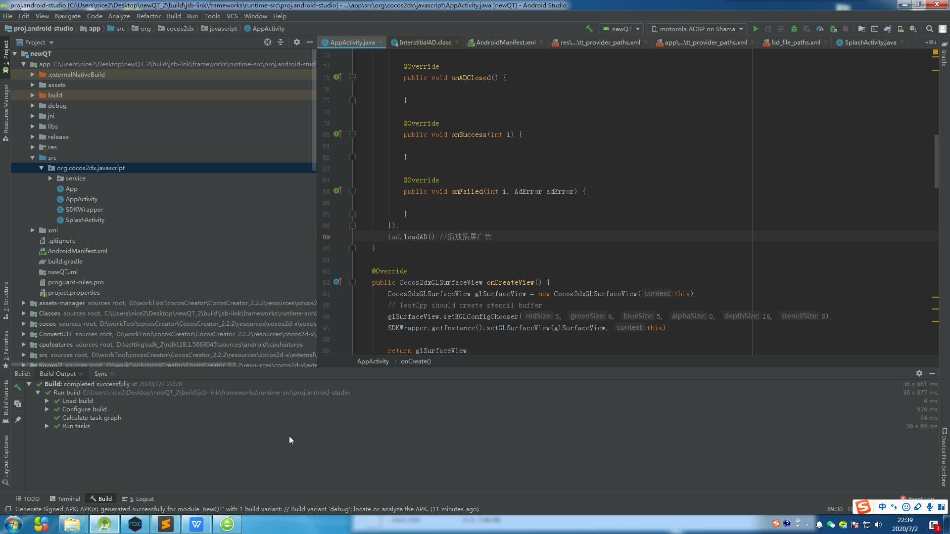Click the Logcat tab at bottom
Viewport: 950px width, 534px height.
[141, 499]
